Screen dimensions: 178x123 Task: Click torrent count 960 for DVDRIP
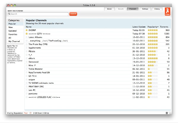[x=168, y=30]
